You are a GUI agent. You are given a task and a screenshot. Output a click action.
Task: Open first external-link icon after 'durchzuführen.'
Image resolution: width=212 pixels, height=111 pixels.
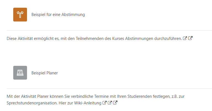pos(185,38)
